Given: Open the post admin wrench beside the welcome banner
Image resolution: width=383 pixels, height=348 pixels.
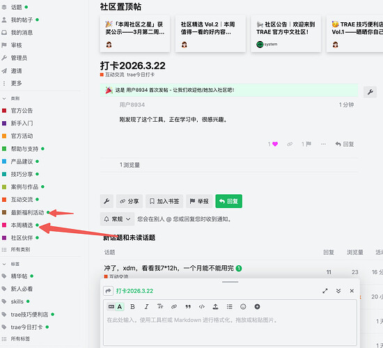Looking at the screenshot, I should 370,92.
